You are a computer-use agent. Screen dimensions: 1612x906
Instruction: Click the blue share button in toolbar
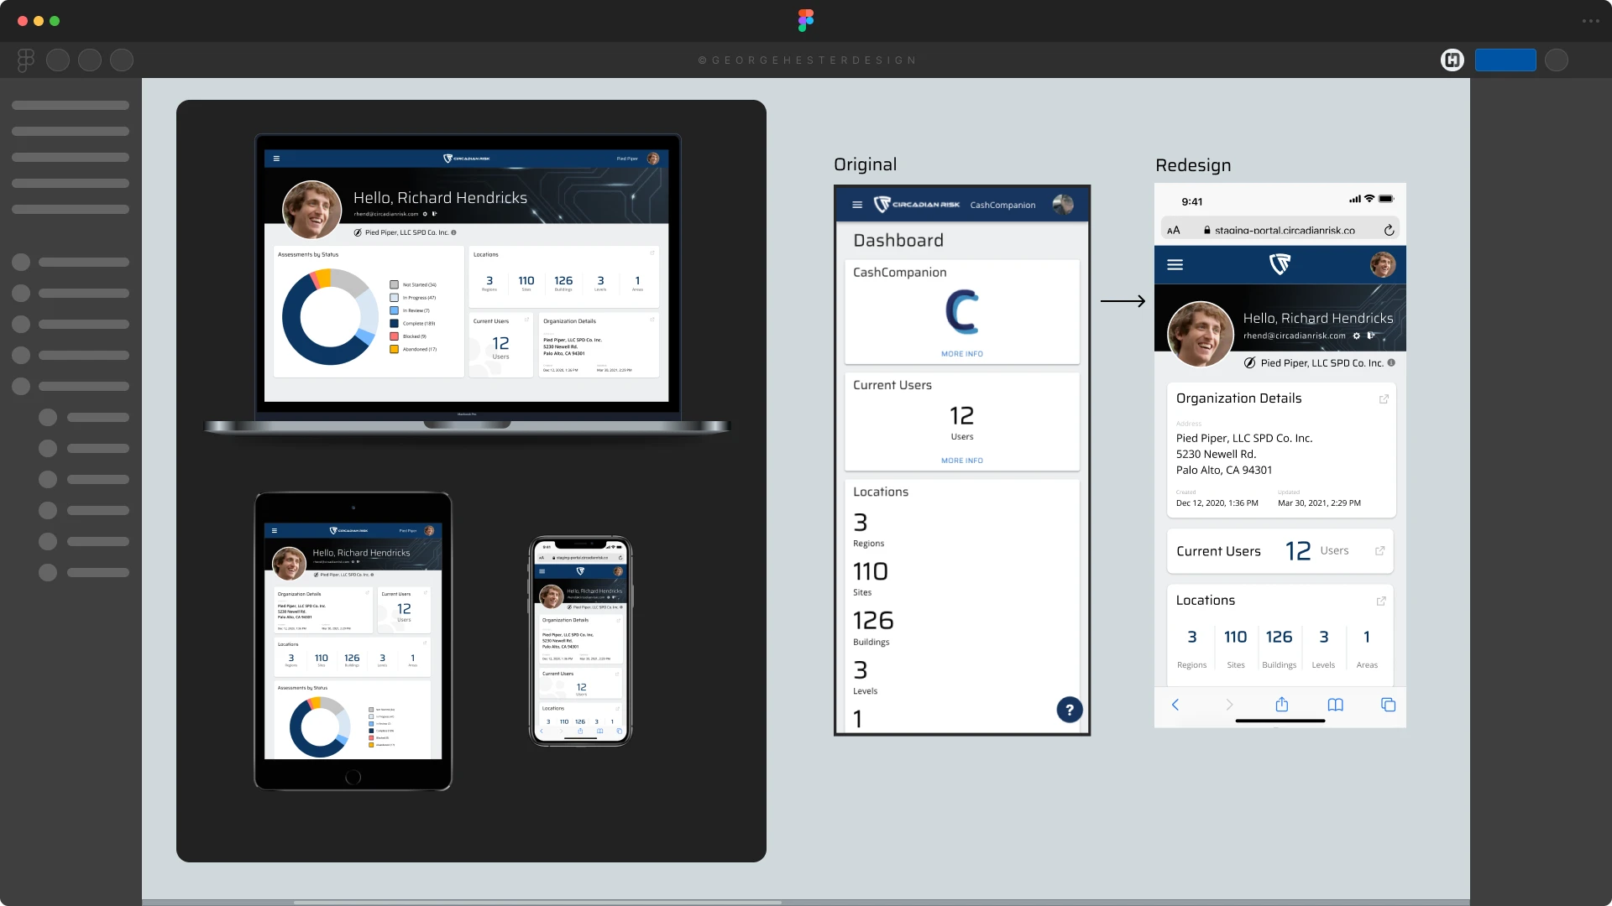coord(1505,60)
